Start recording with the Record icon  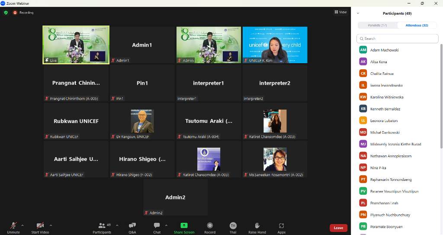tap(210, 225)
